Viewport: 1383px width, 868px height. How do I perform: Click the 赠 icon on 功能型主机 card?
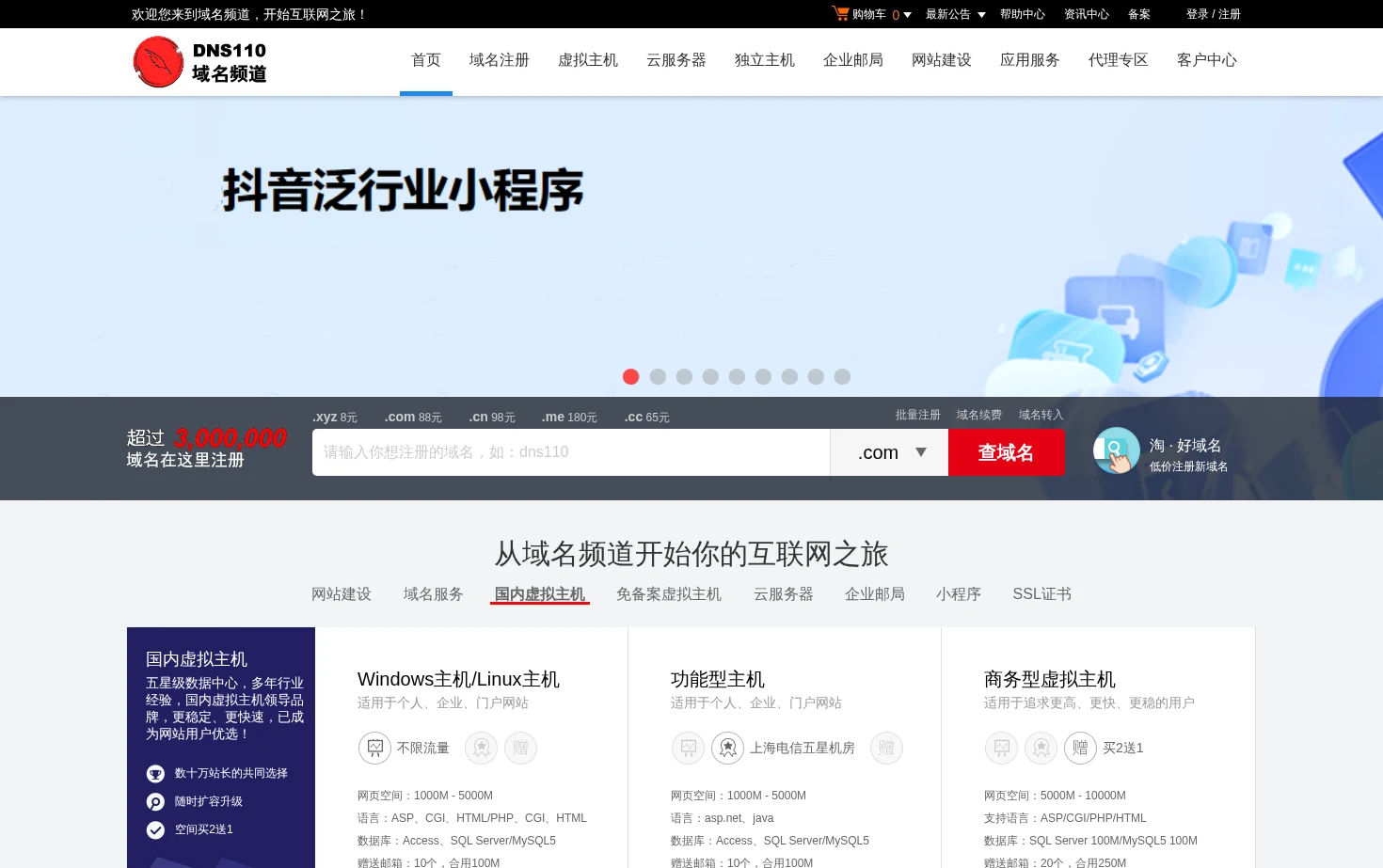(x=886, y=749)
